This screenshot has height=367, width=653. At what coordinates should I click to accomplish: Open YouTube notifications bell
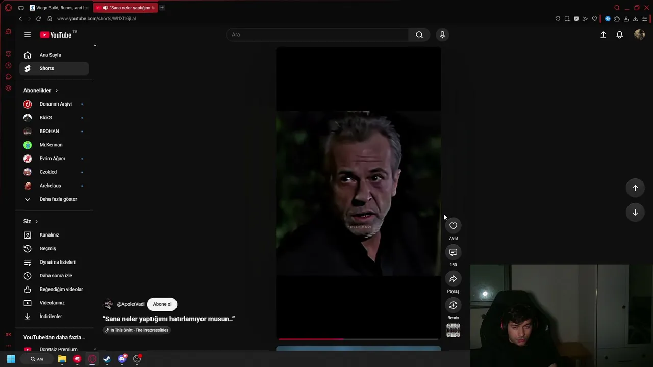(619, 35)
